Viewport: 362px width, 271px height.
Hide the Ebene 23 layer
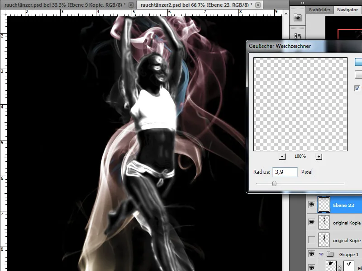coord(311,205)
